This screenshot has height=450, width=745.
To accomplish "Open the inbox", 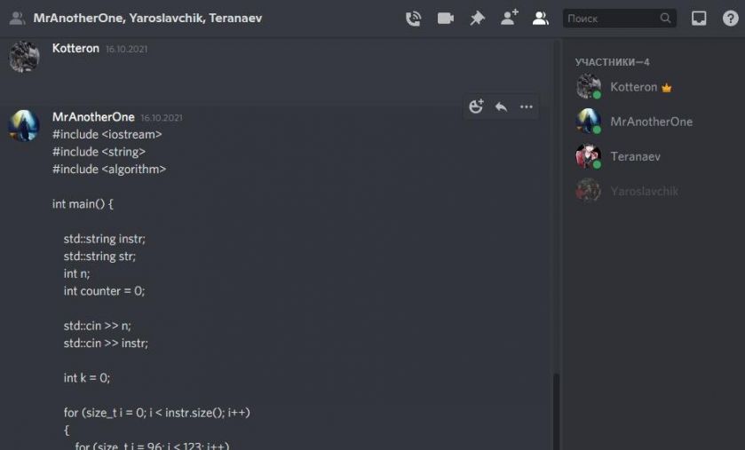I will point(699,19).
